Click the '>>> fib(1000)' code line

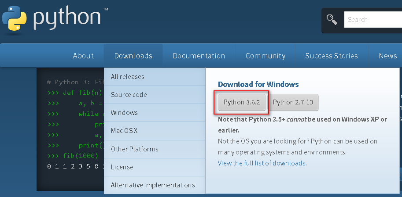click(x=73, y=156)
